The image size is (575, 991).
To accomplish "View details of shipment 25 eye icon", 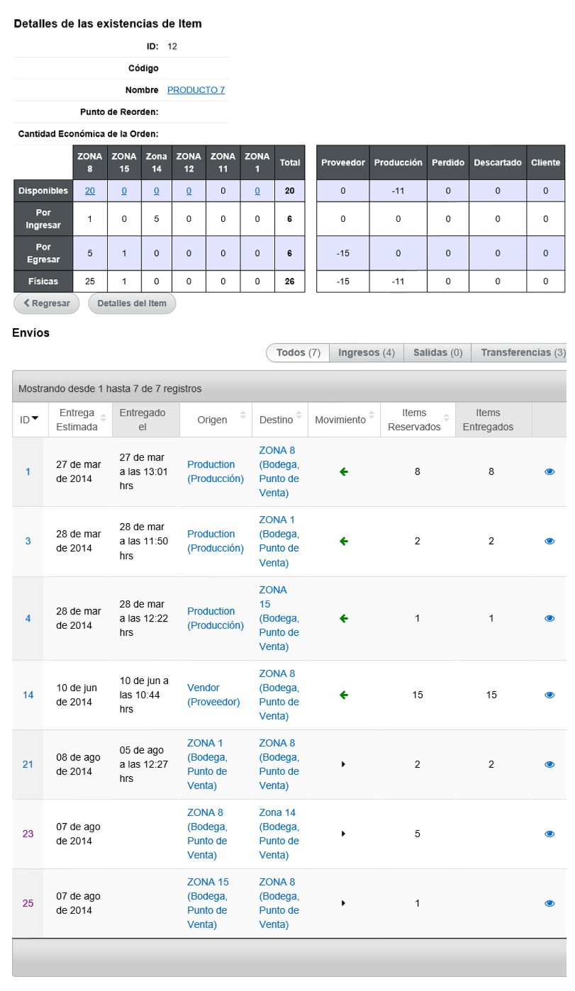I will pyautogui.click(x=549, y=903).
